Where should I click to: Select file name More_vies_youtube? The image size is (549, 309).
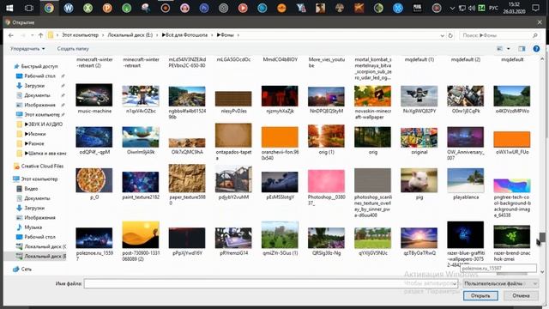[x=326, y=63]
